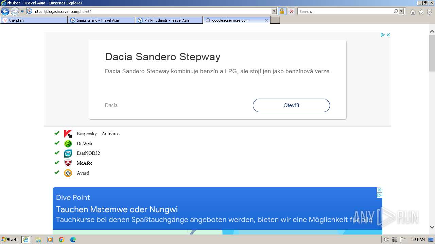This screenshot has width=435, height=244.
Task: Close the Dive Point ad with X
Action: click(x=380, y=190)
